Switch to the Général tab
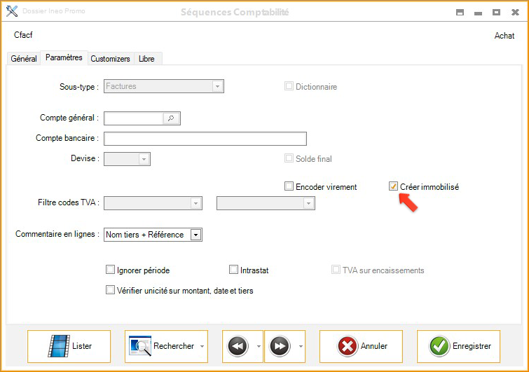This screenshot has width=529, height=372. click(24, 59)
